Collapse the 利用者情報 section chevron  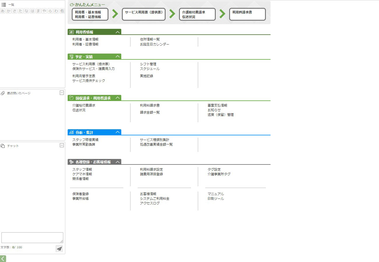click(x=117, y=32)
